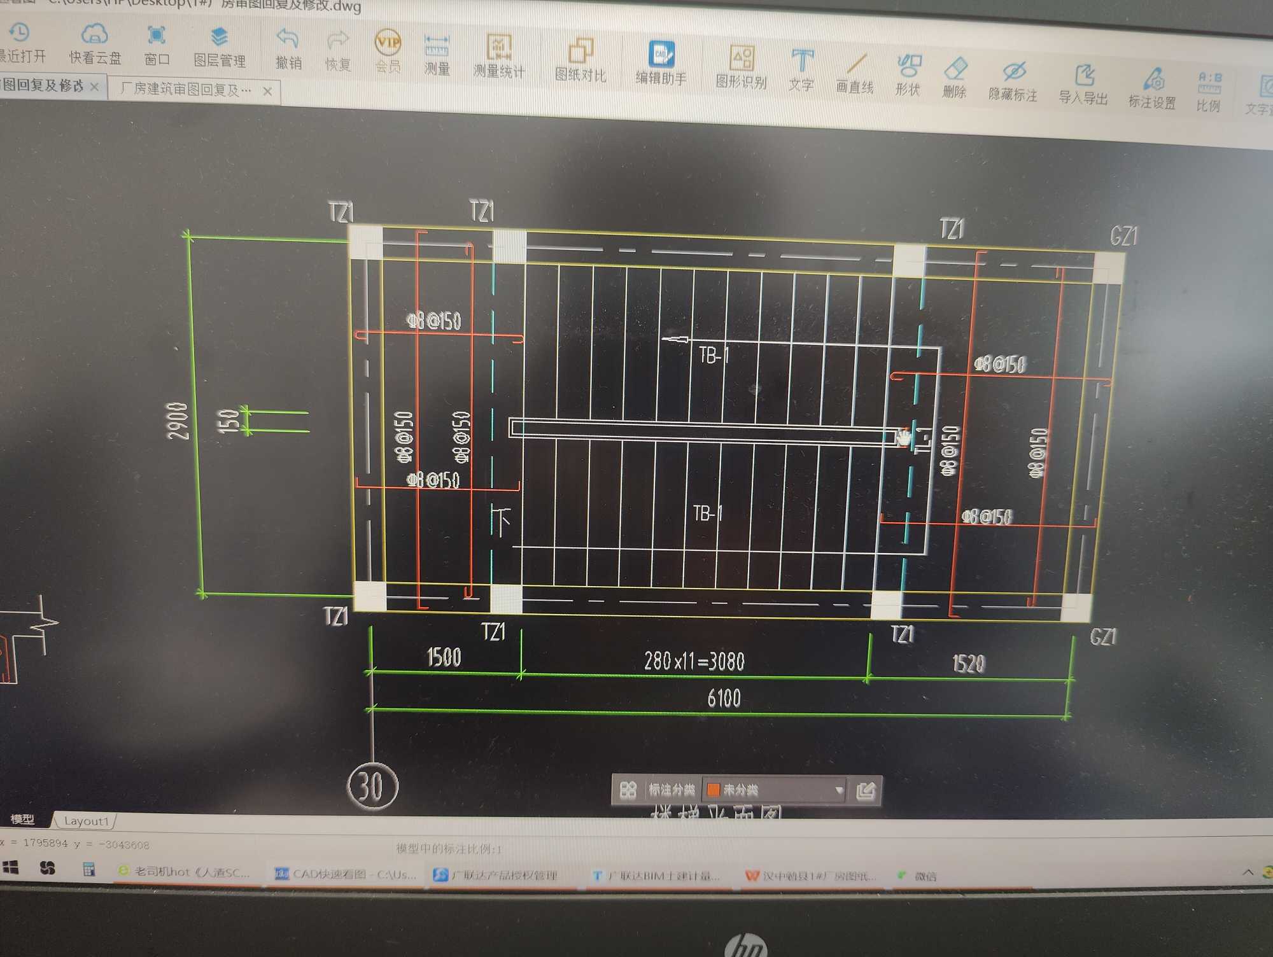
Task: Click the axis bubble numbered 30
Action: (x=373, y=786)
